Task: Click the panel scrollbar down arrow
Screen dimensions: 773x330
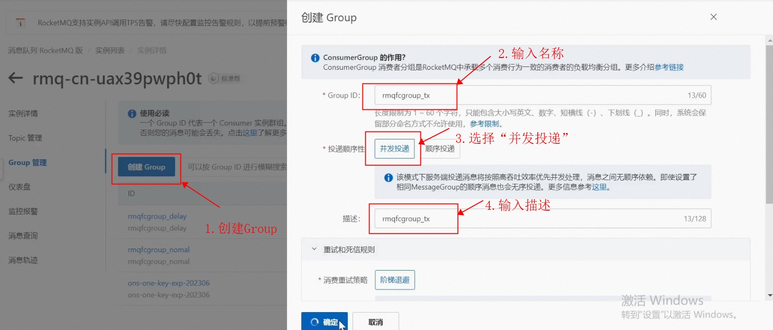Action: pos(770,296)
